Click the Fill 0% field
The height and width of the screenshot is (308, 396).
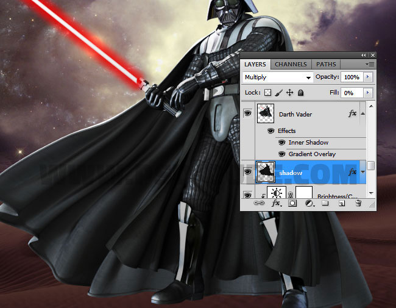tap(352, 93)
